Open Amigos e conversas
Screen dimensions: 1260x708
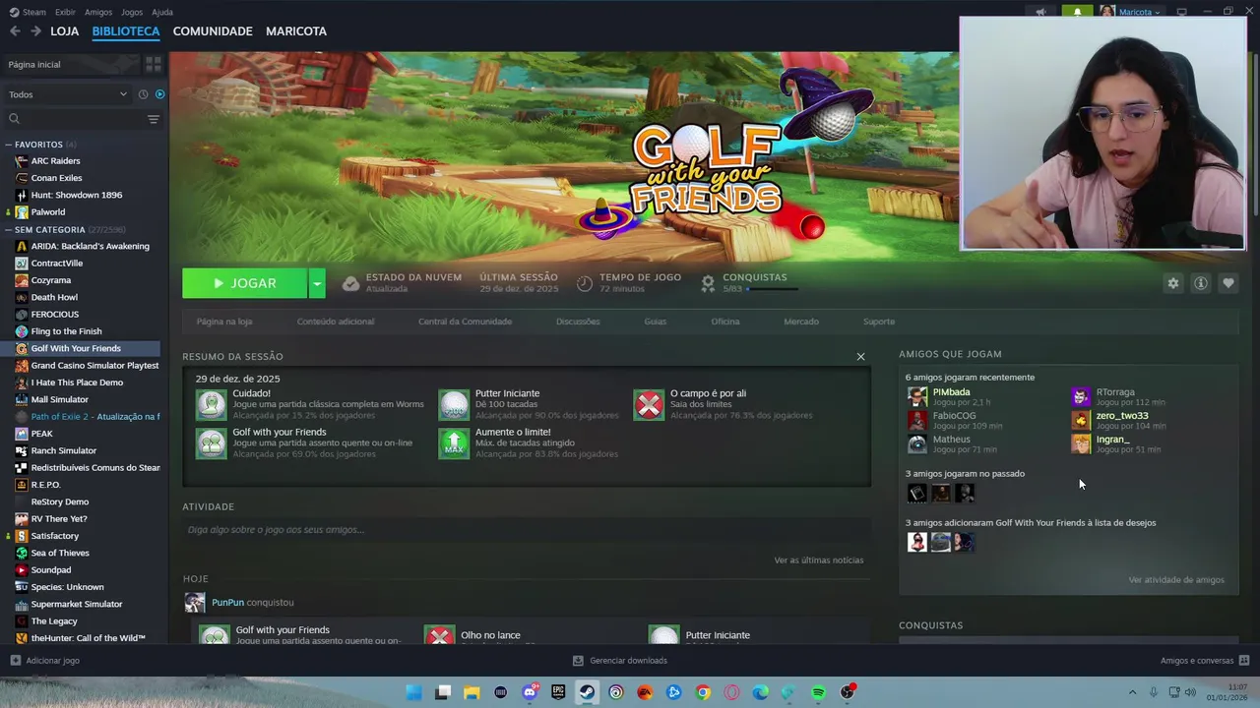1205,661
